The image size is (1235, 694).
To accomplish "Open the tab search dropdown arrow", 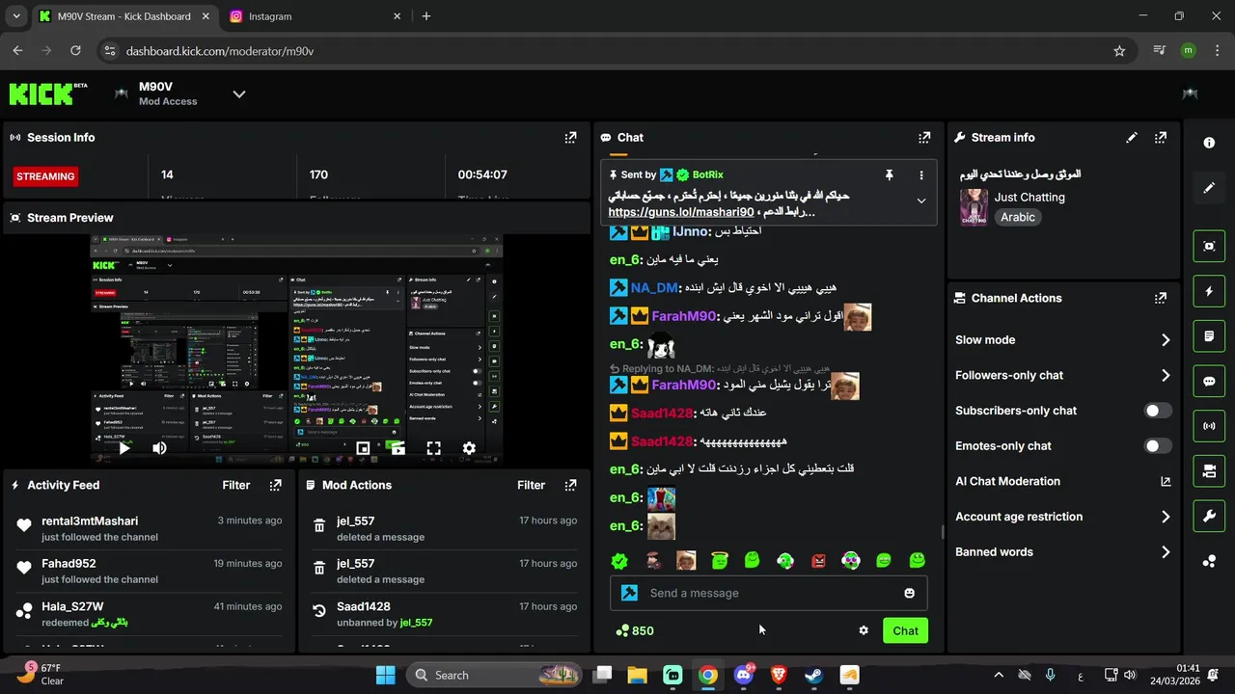I will [x=16, y=16].
